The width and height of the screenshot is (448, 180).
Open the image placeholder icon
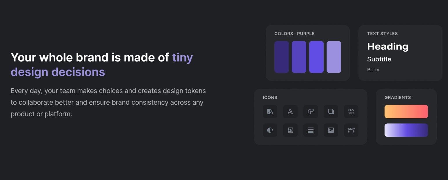[331, 130]
